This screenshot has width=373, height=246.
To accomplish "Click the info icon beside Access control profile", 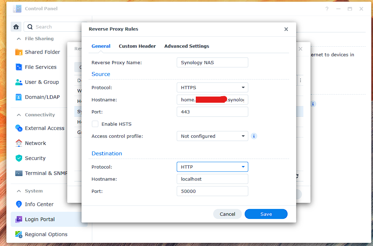I will 254,136.
